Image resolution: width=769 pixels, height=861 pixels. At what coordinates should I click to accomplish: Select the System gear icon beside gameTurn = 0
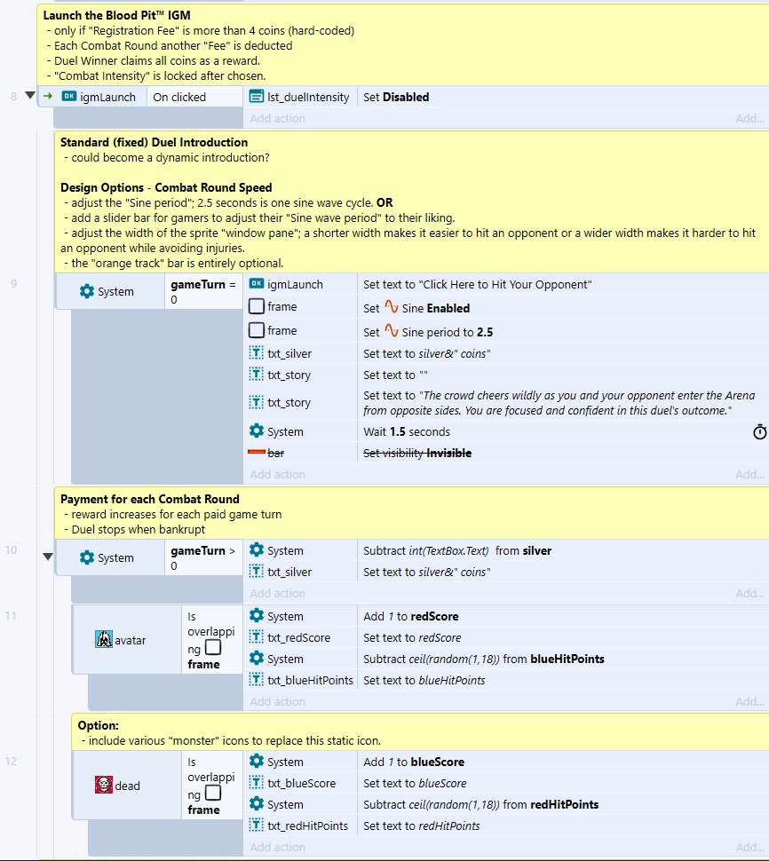(87, 291)
